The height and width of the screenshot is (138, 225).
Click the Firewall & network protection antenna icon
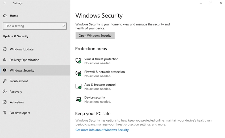click(x=78, y=73)
